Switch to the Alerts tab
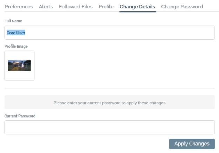 coord(46,7)
